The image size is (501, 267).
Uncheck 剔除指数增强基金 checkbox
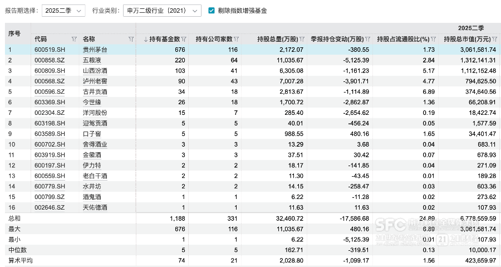[x=211, y=11]
